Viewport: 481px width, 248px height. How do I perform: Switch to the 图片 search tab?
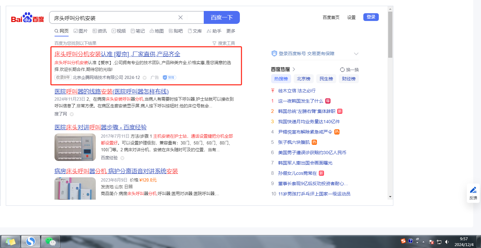click(x=80, y=31)
